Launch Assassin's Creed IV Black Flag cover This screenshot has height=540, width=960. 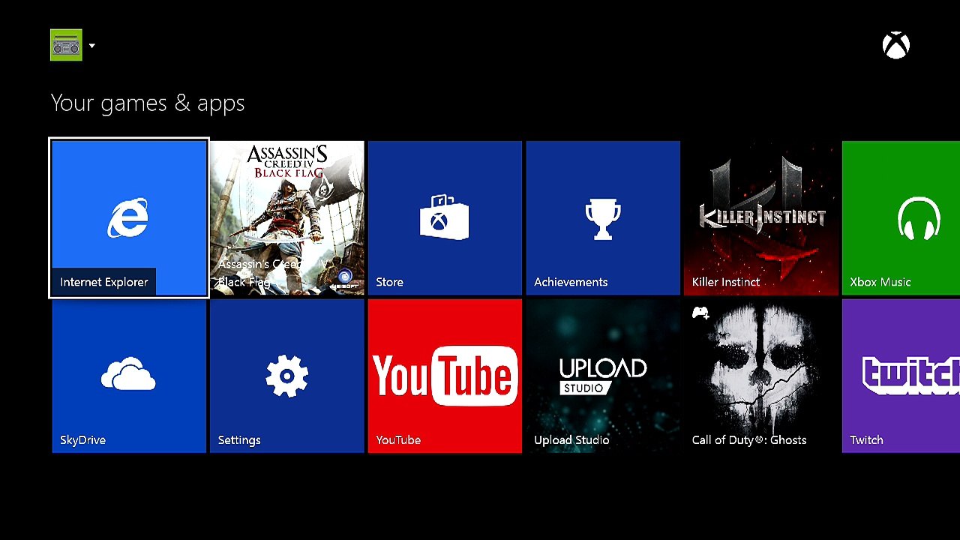(x=287, y=218)
